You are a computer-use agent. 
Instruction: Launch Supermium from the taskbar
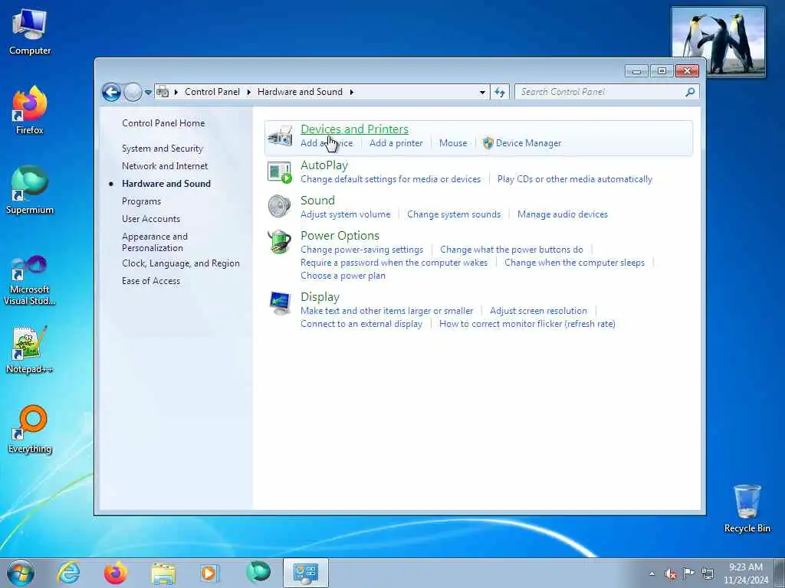(258, 573)
